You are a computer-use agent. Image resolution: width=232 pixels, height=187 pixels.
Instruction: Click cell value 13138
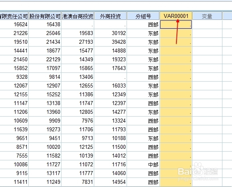[x=54, y=103]
